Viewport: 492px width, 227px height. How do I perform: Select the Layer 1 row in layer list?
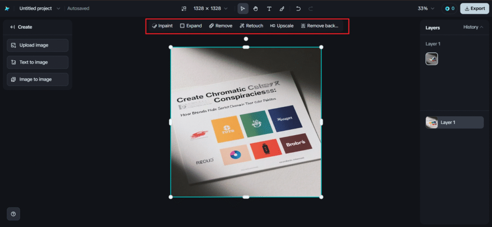(455, 123)
